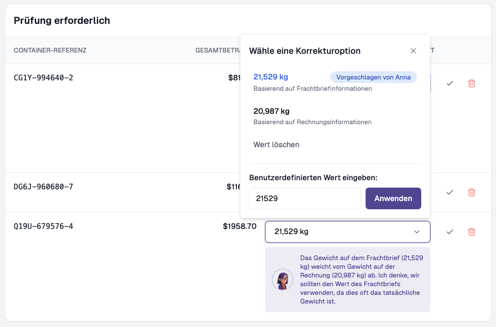Select the Wert löschen option
Viewport: 496px width, 327px height.
[x=276, y=145]
